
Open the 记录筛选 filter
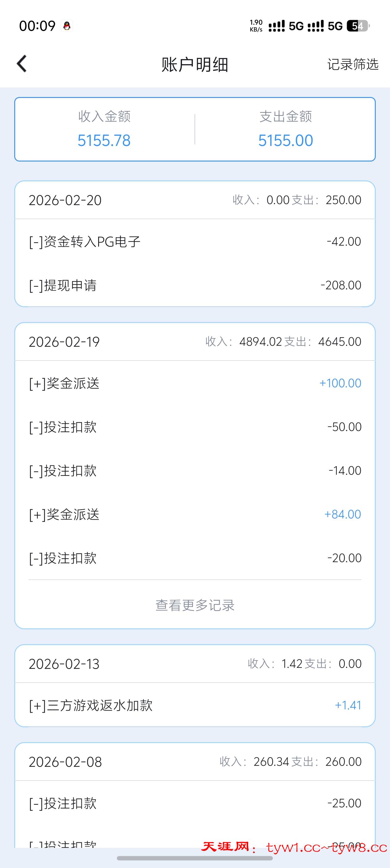[353, 64]
